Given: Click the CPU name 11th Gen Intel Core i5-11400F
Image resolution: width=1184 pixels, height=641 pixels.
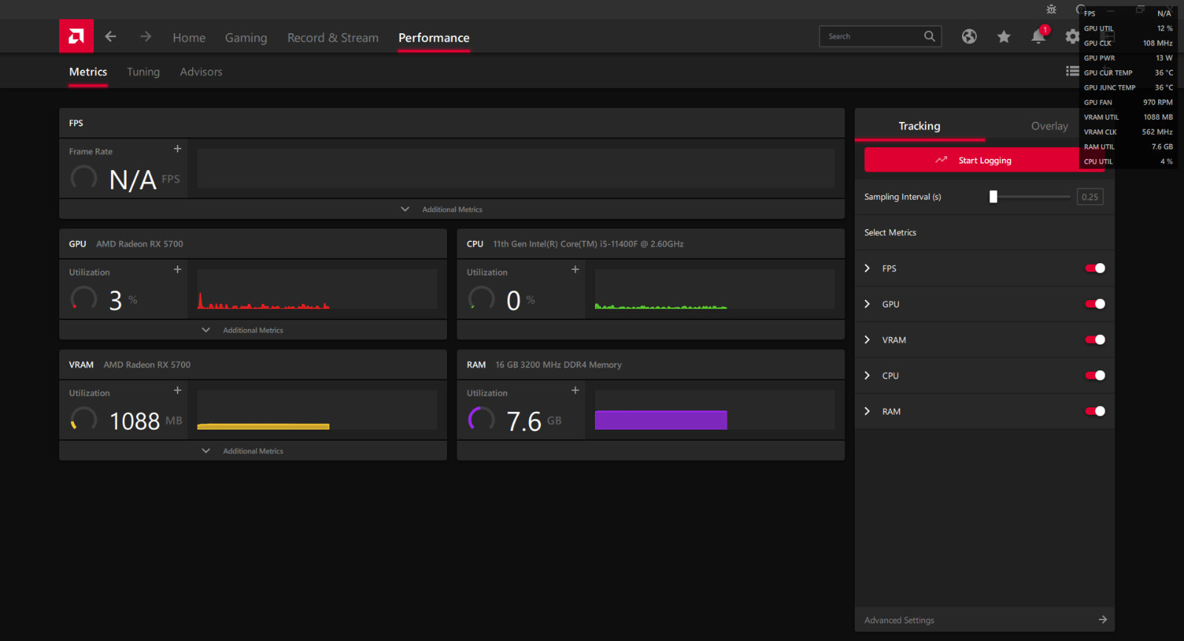Looking at the screenshot, I should [588, 244].
